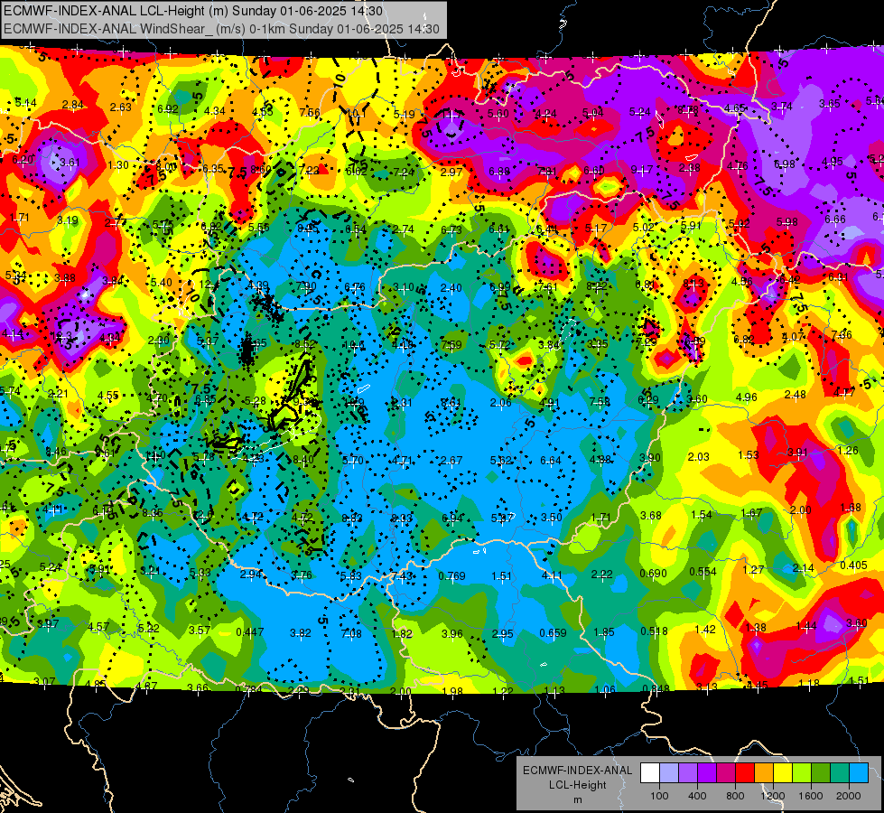The width and height of the screenshot is (884, 813).
Task: Click the legend tick label 400
Action: point(697,796)
